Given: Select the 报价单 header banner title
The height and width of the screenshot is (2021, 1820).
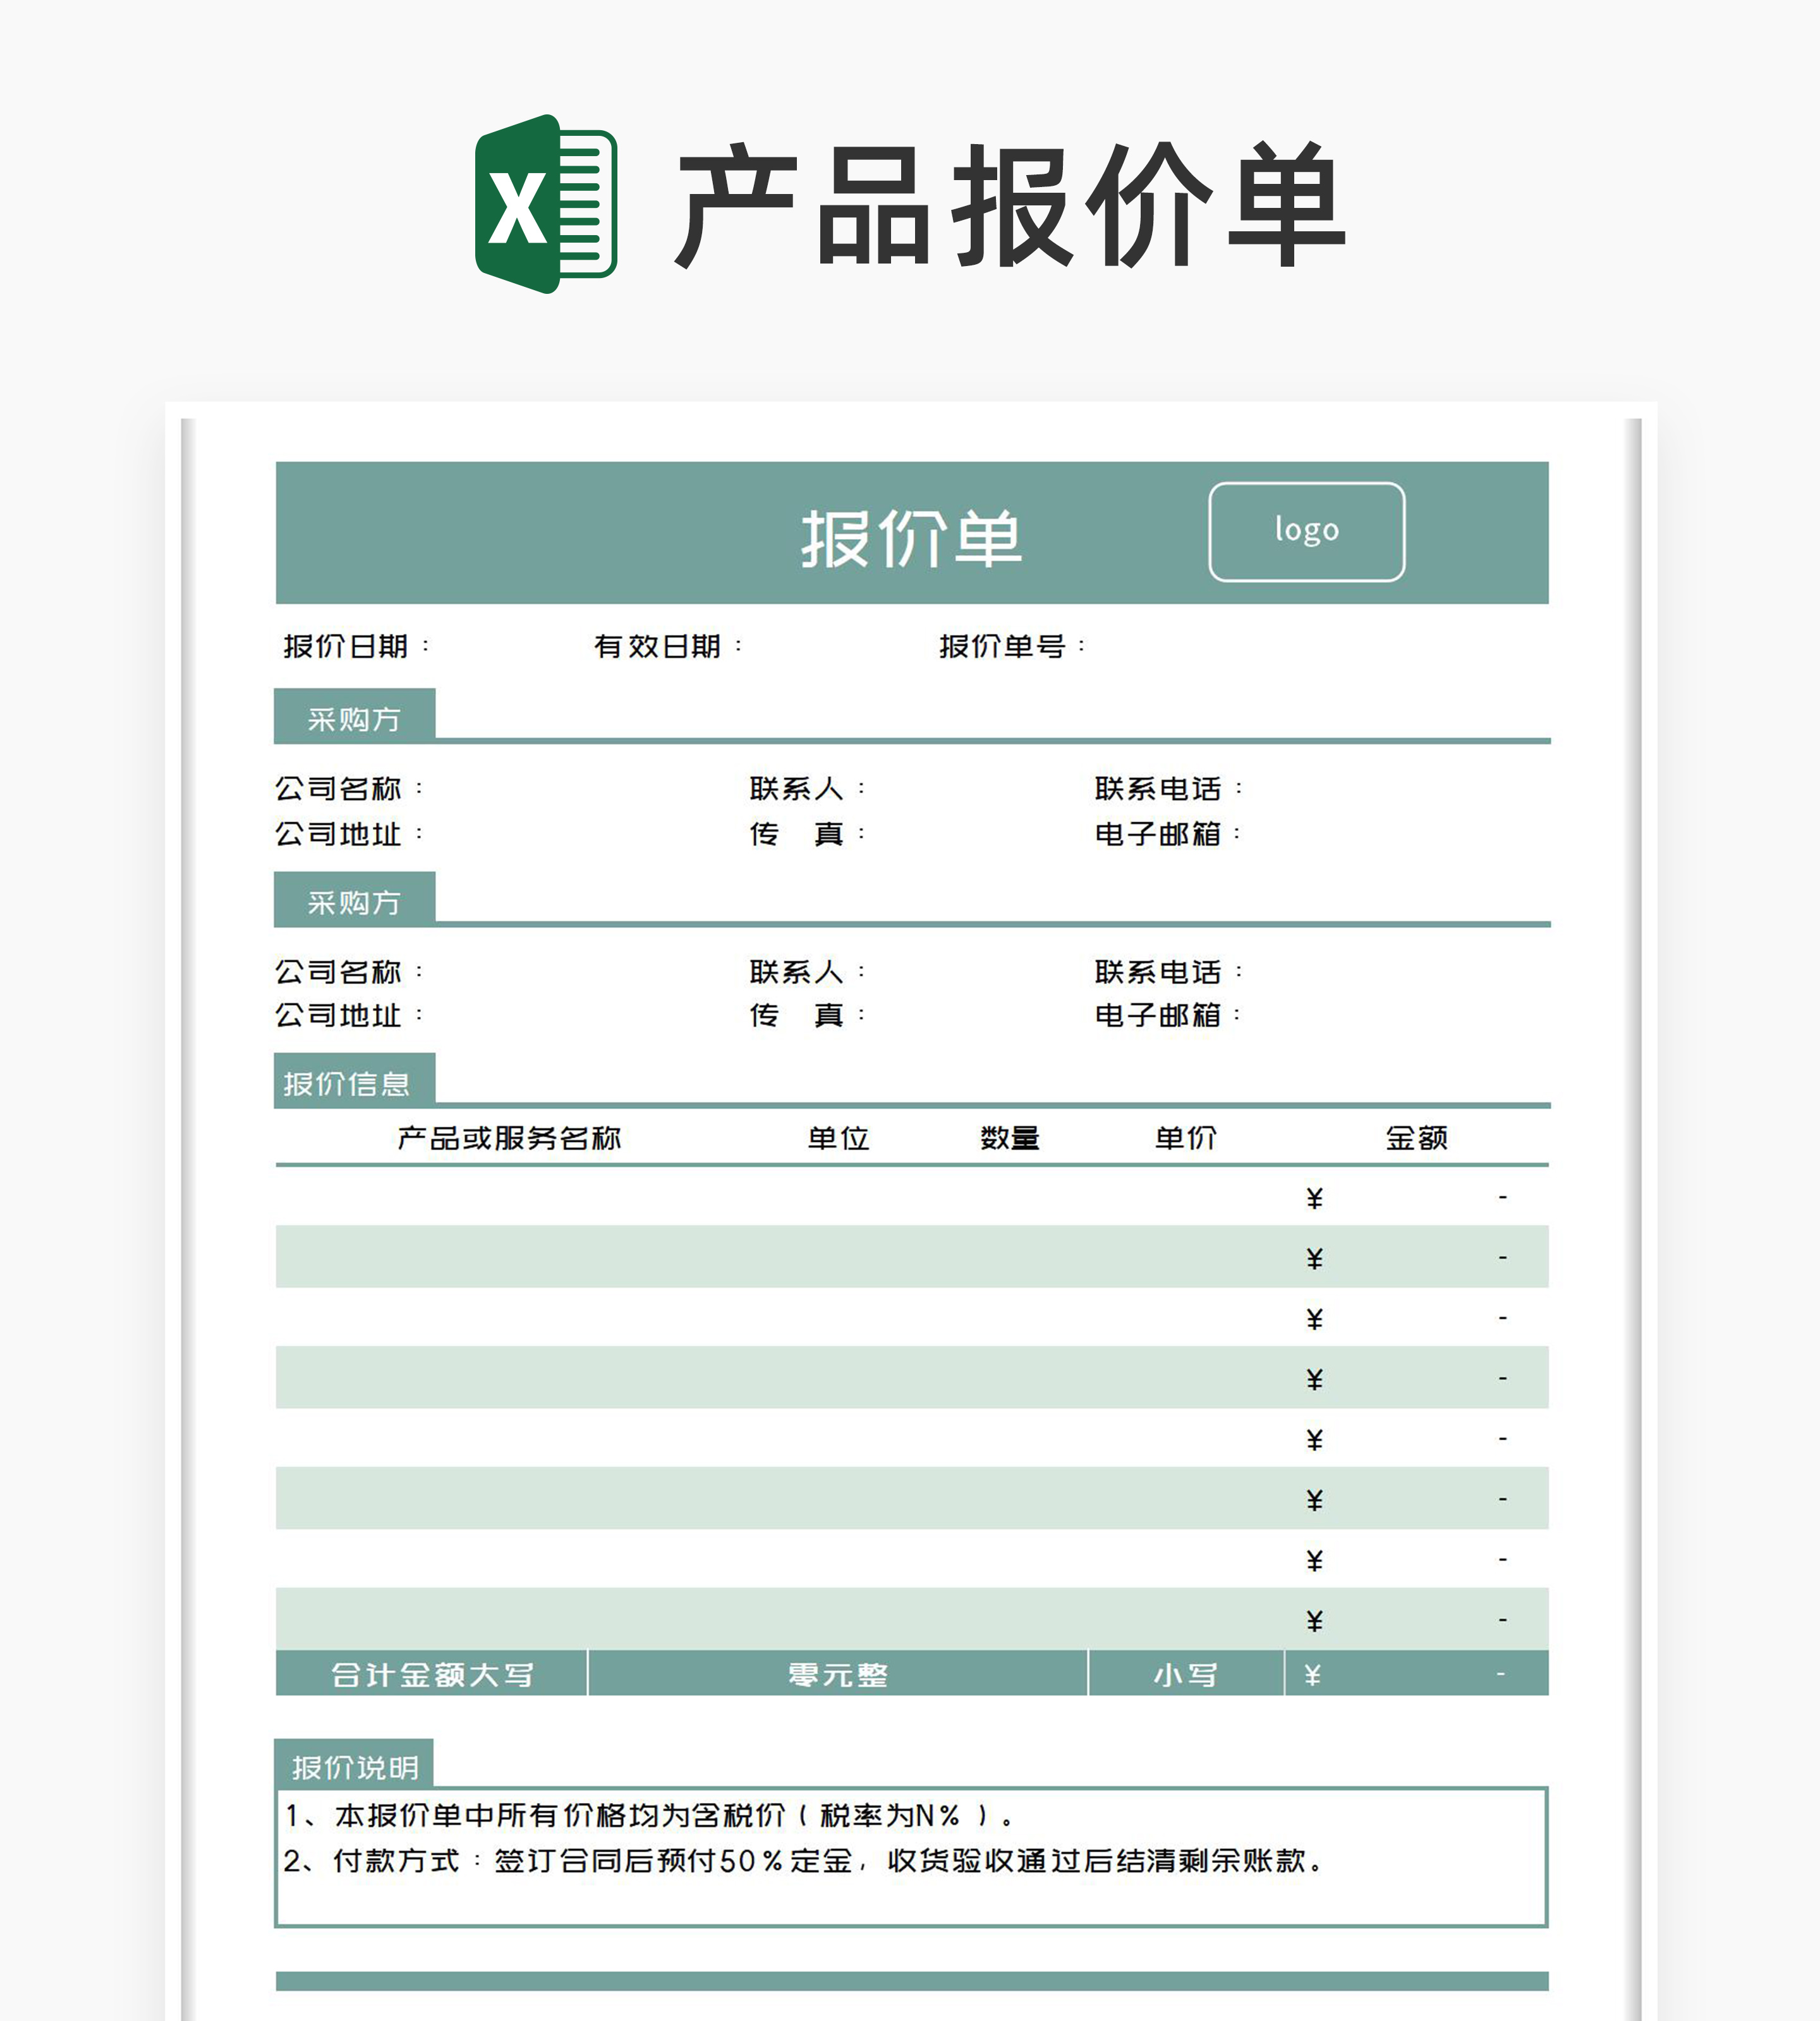Looking at the screenshot, I should point(910,538).
